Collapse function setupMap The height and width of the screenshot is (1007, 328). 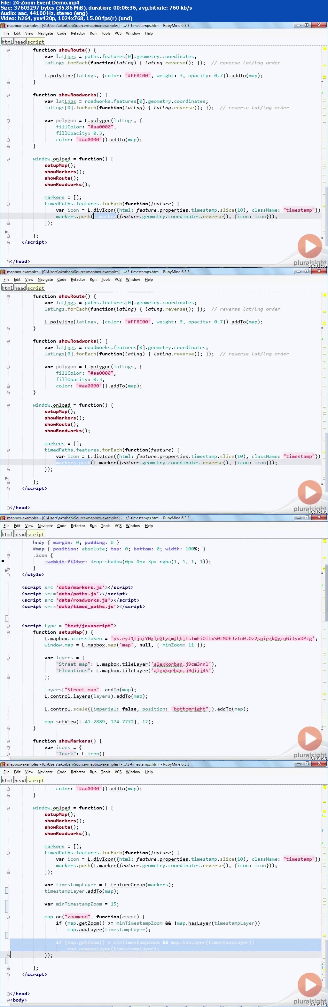(8, 632)
